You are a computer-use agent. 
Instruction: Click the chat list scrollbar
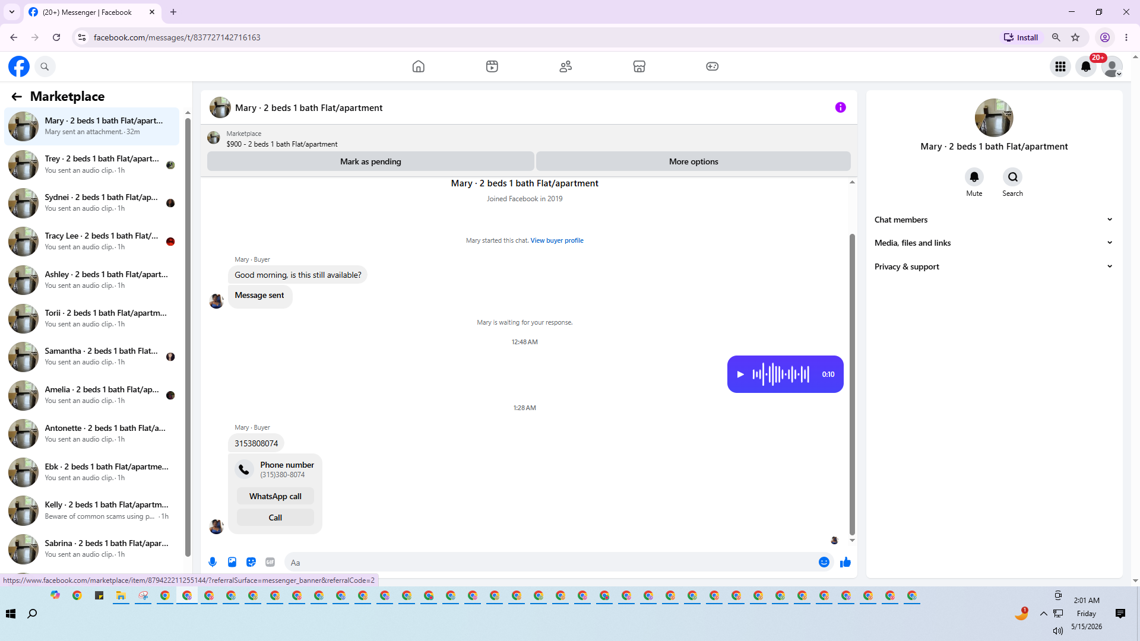pyautogui.click(x=188, y=337)
